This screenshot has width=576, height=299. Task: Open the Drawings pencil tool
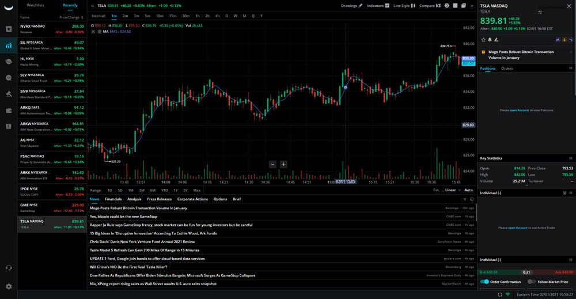point(351,6)
